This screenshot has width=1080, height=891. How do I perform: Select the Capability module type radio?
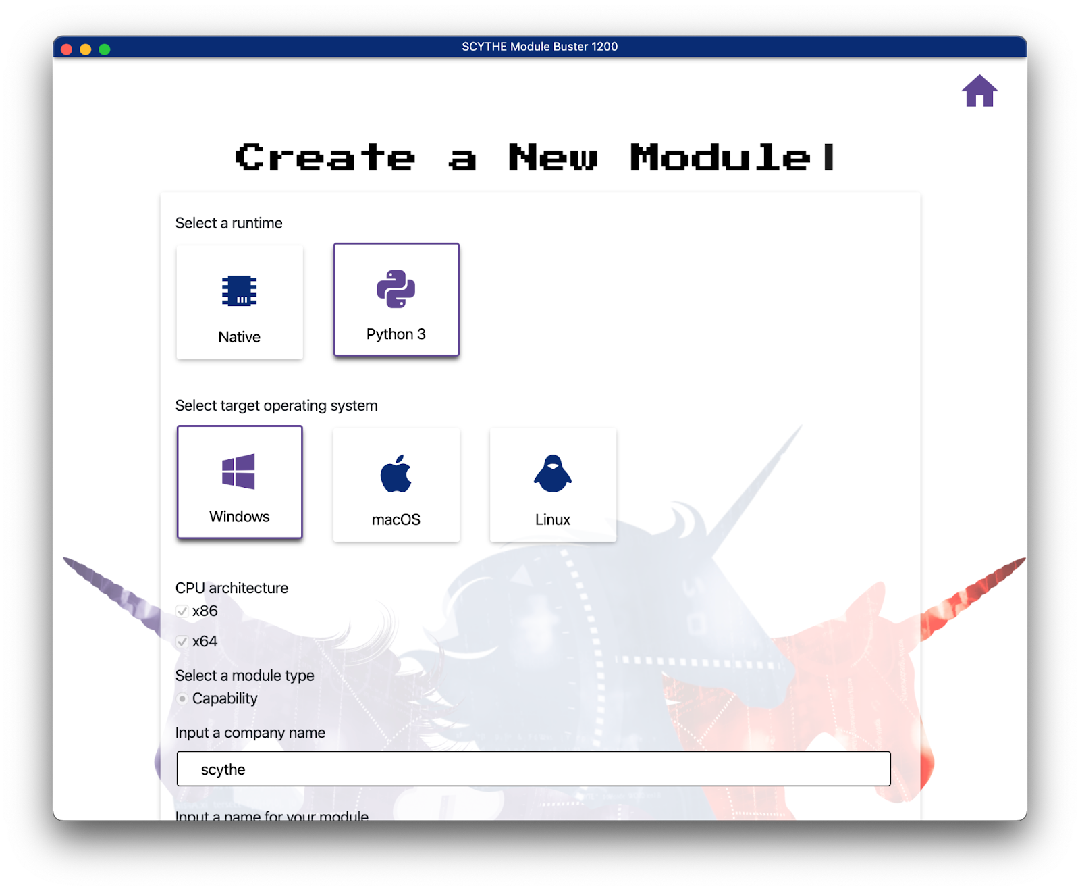point(182,698)
